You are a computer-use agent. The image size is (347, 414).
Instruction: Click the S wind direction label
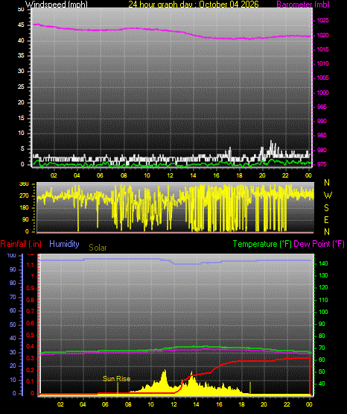pyautogui.click(x=326, y=208)
